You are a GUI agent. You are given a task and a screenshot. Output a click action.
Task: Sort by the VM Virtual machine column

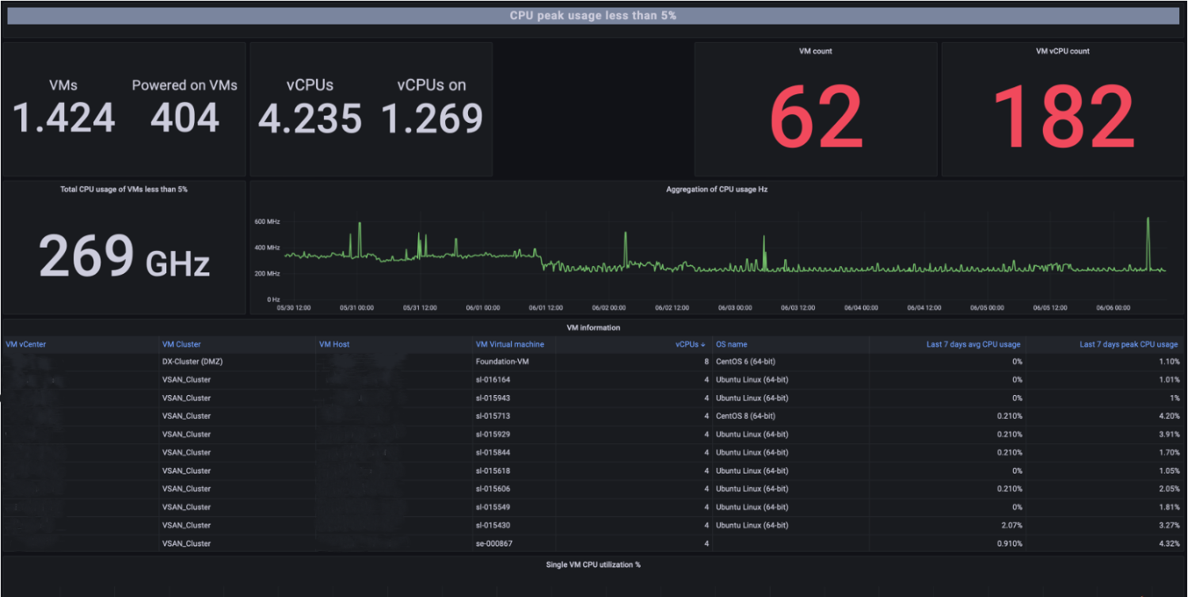point(510,344)
